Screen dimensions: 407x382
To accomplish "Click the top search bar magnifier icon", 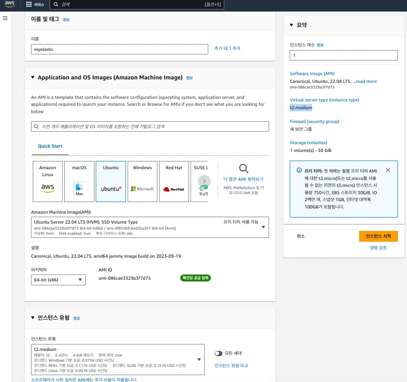I will 56,4.
